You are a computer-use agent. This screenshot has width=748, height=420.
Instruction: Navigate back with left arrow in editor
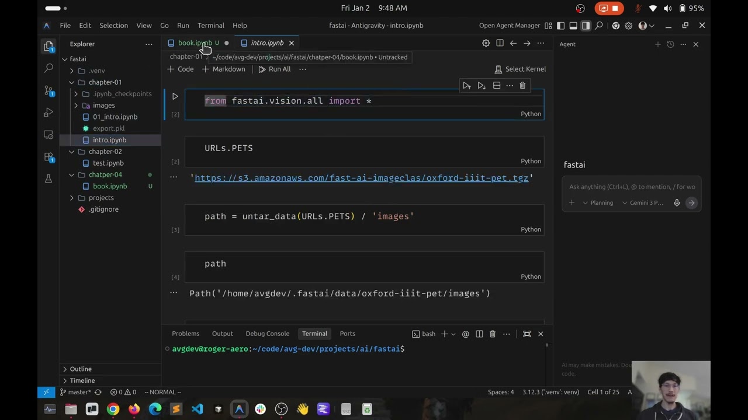513,43
